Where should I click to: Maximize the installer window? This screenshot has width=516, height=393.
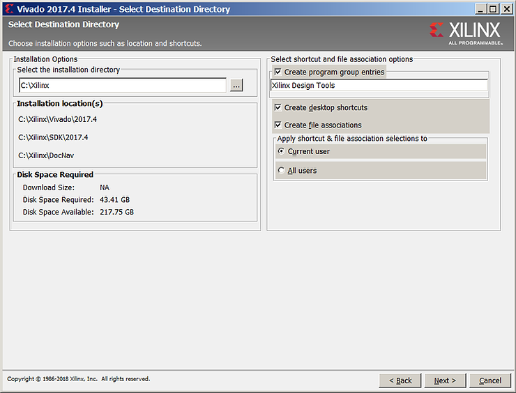[x=493, y=9]
